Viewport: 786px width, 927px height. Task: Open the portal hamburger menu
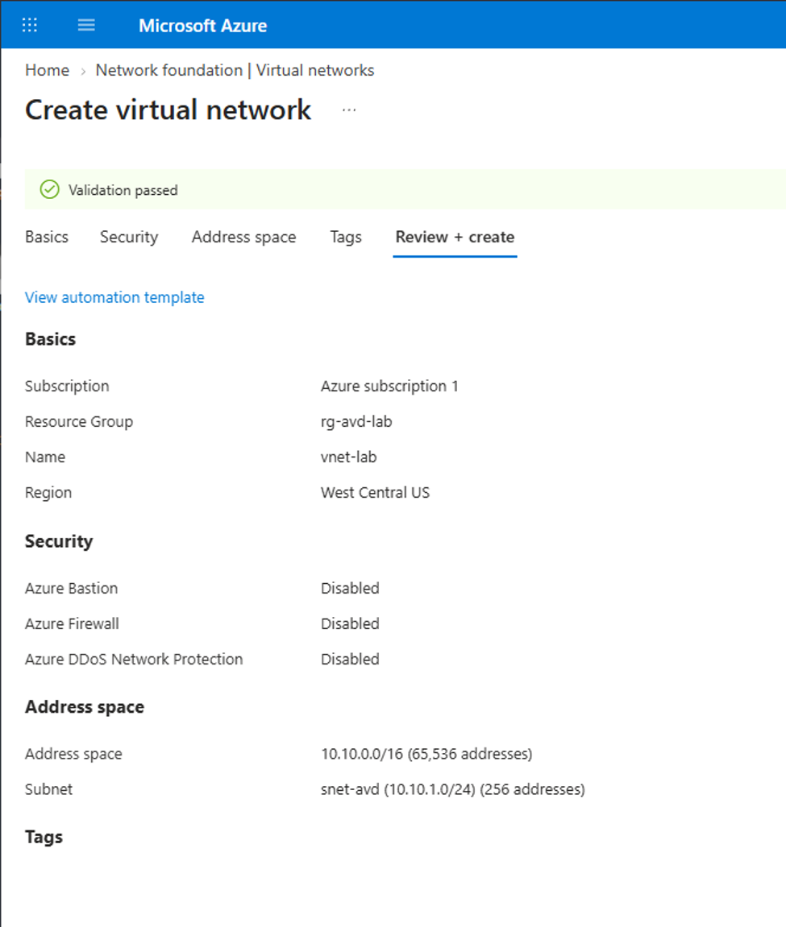(86, 25)
